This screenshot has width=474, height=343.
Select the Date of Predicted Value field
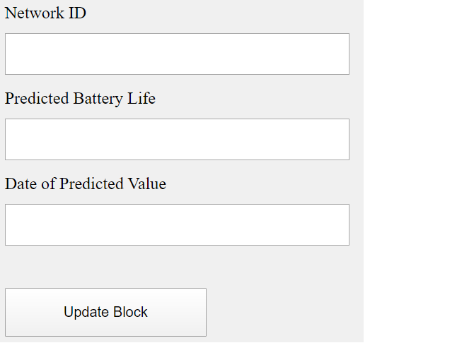177,224
